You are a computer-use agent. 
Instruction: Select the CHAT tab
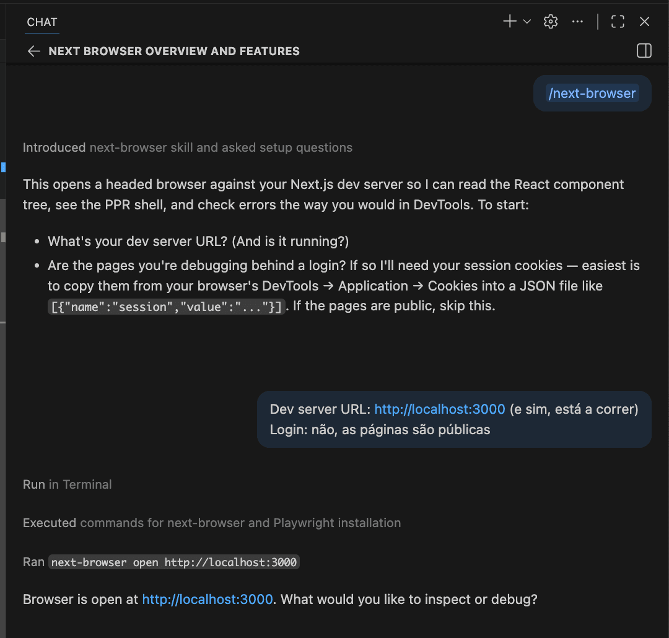(42, 22)
